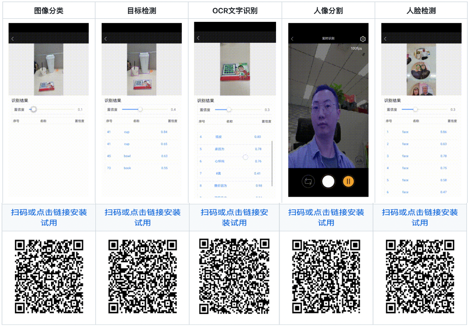
Task: Click the detected-objects photo in 目标检测 screen
Action: [142, 69]
